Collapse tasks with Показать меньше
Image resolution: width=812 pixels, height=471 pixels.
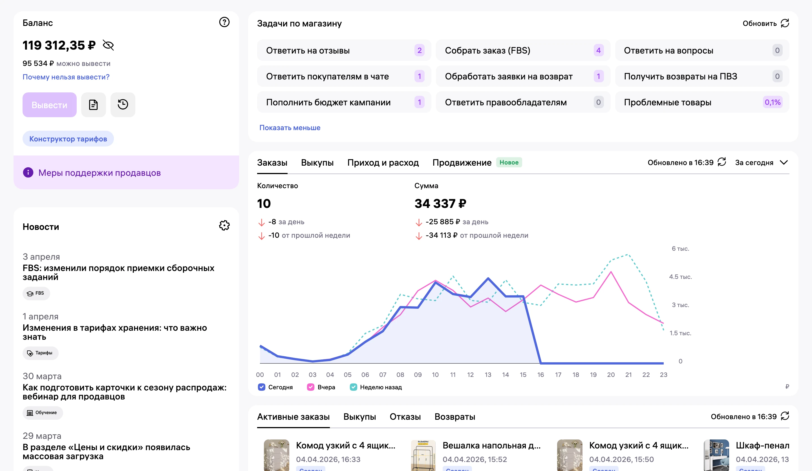coord(290,128)
